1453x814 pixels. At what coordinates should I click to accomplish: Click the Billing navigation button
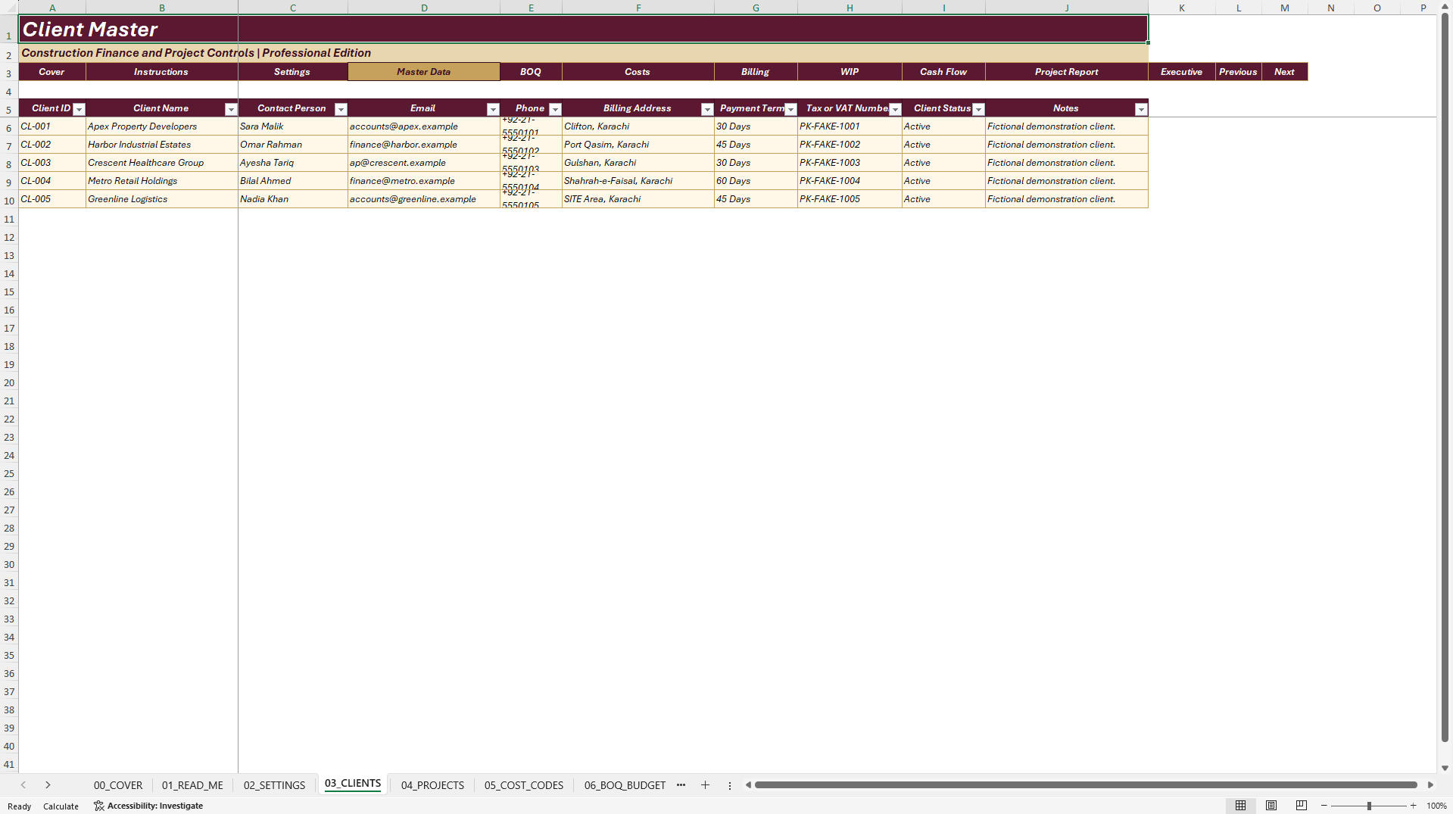click(x=756, y=72)
